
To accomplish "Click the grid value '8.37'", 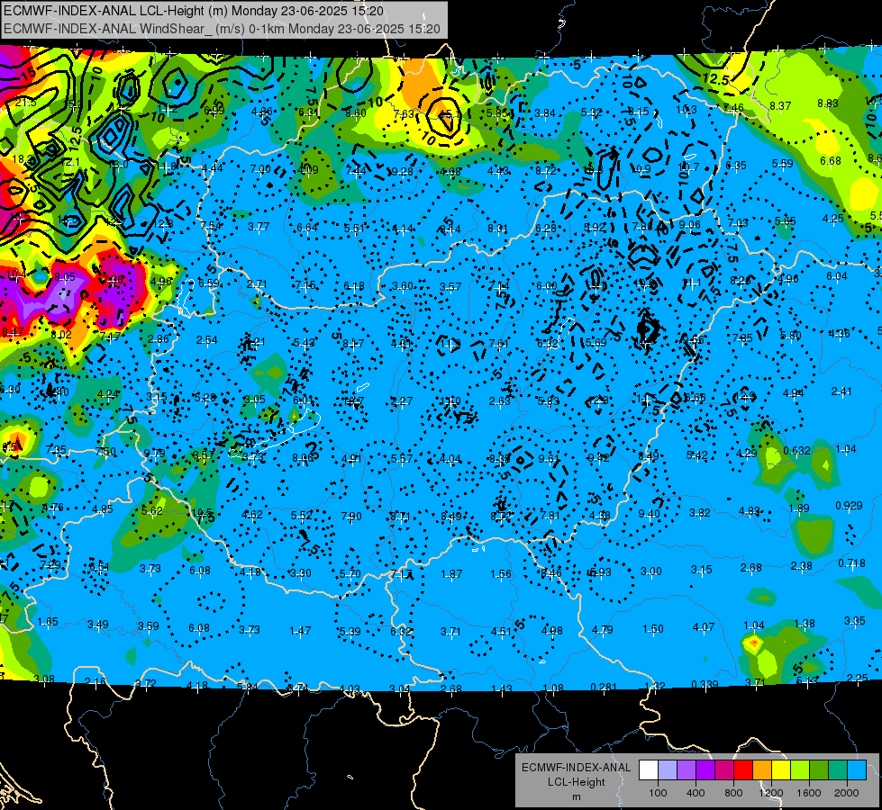I will point(780,105).
